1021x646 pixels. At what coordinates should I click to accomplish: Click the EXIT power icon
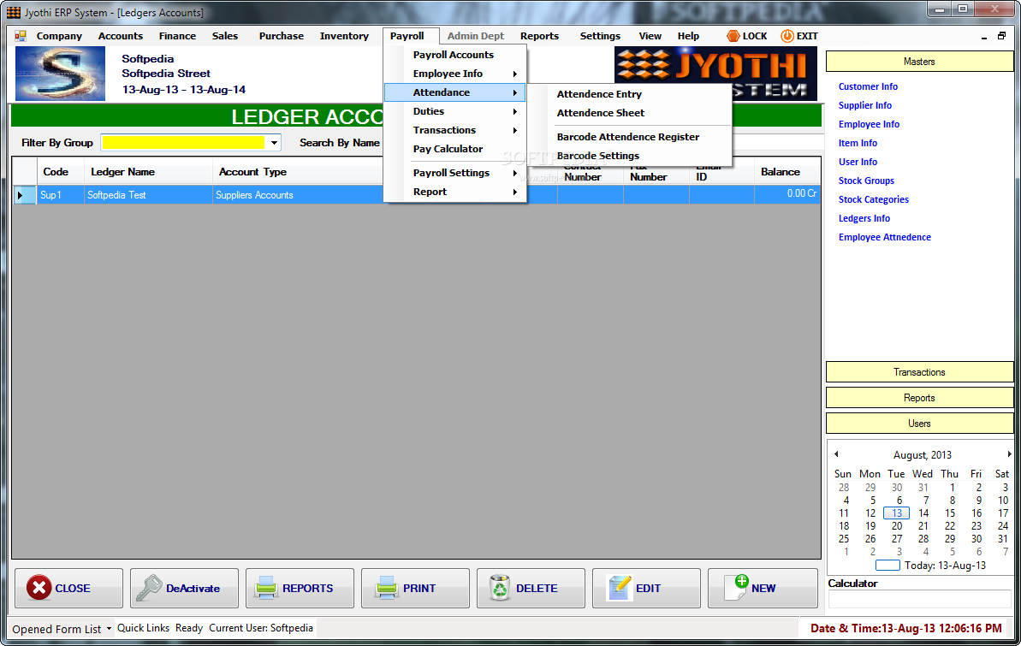[x=787, y=36]
